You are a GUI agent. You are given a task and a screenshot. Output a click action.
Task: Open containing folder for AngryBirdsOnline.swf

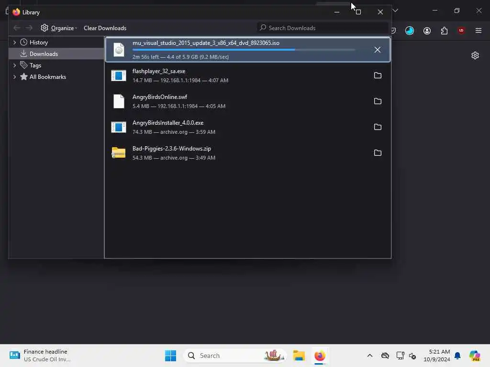pyautogui.click(x=378, y=101)
